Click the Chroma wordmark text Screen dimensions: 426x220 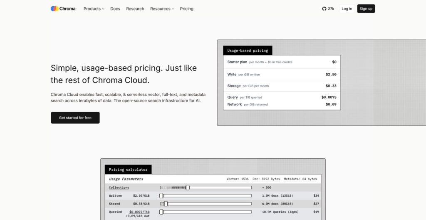[67, 9]
